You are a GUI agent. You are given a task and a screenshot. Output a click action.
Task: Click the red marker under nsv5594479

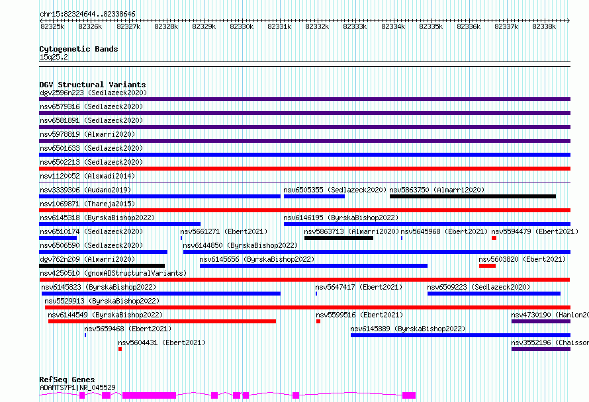point(494,238)
